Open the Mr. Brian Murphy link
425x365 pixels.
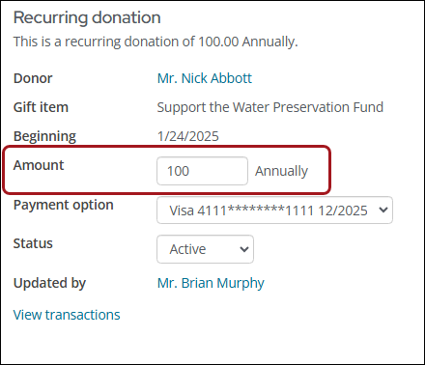coord(211,283)
